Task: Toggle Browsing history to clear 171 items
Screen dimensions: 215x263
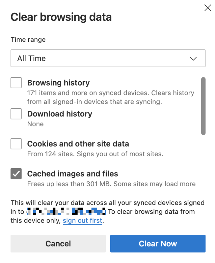Action: tap(16, 82)
